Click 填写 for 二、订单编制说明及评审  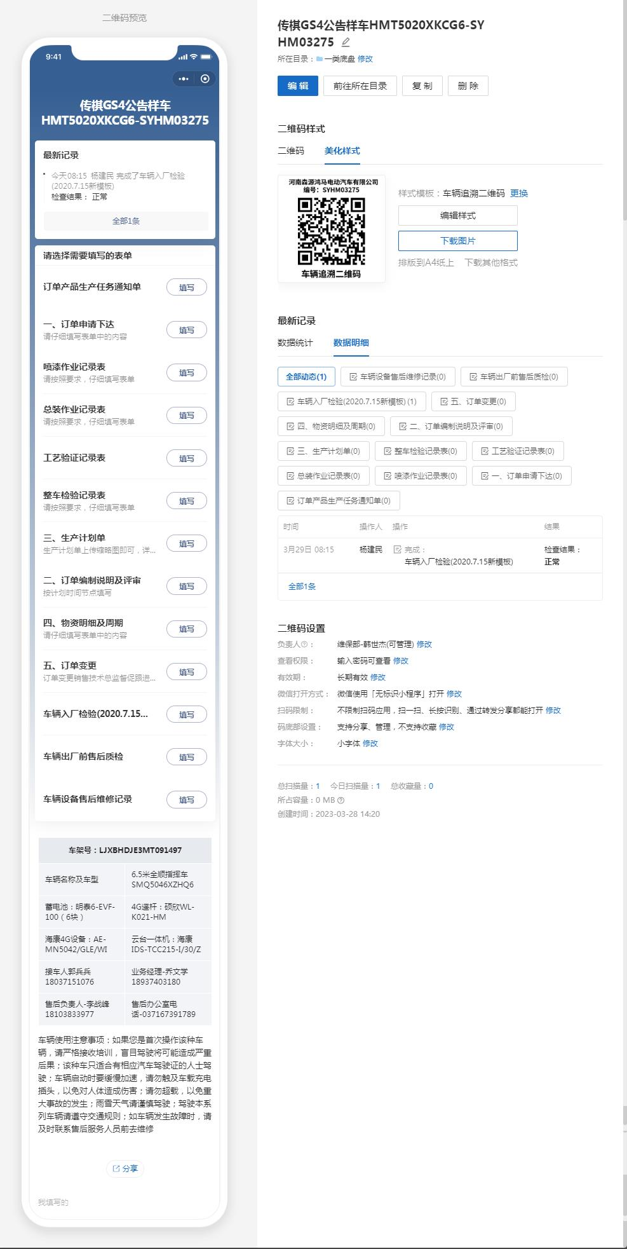(x=187, y=586)
